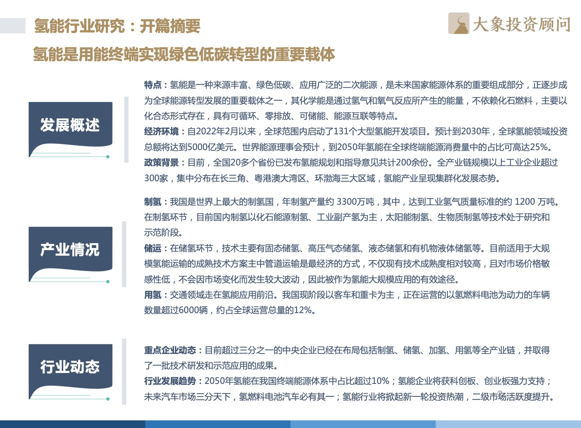Viewport: 581px width, 428px height.
Task: Click the bold label 储运
Action: [x=153, y=248]
